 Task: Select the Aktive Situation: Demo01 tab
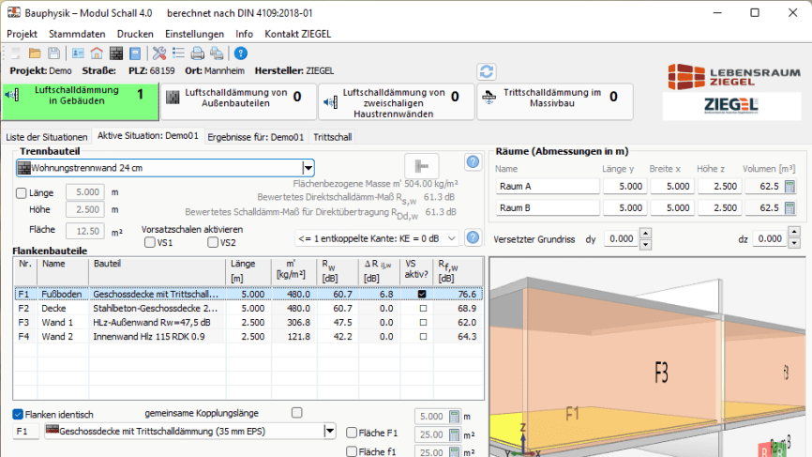pyautogui.click(x=148, y=136)
